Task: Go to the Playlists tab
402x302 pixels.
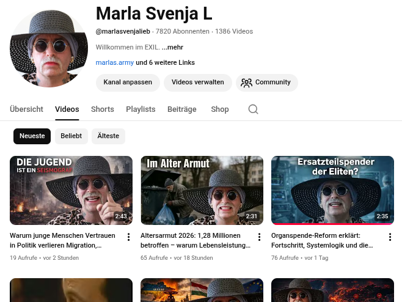Action: tap(141, 109)
